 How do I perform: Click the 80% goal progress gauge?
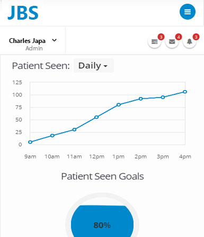point(102,221)
